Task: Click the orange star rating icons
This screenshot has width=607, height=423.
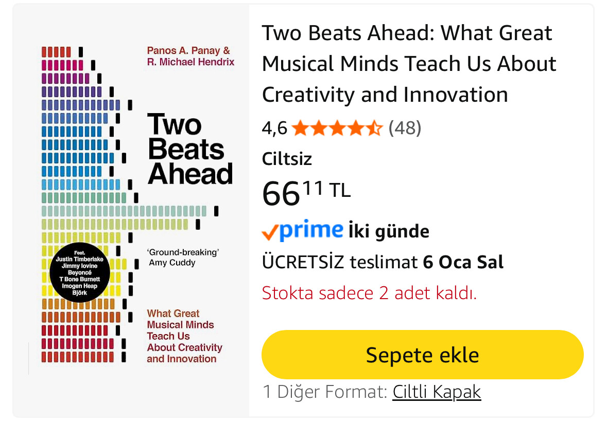Action: click(x=337, y=128)
